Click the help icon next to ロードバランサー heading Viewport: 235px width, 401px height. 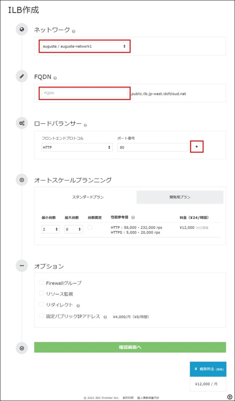coord(85,125)
